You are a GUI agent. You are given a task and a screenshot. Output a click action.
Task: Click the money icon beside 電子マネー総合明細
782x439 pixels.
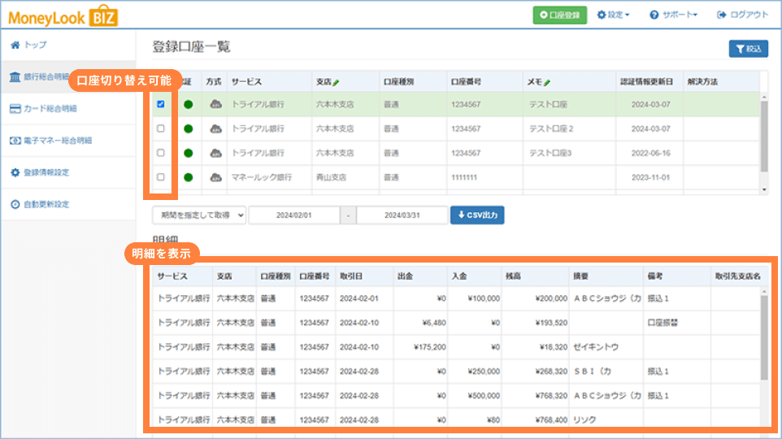[x=15, y=141]
